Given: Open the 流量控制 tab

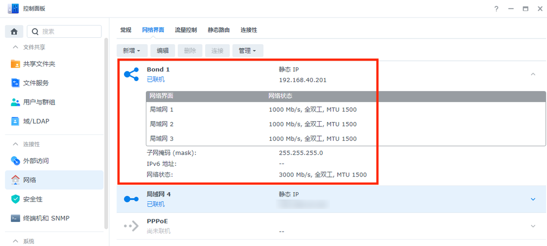Looking at the screenshot, I should tap(186, 30).
